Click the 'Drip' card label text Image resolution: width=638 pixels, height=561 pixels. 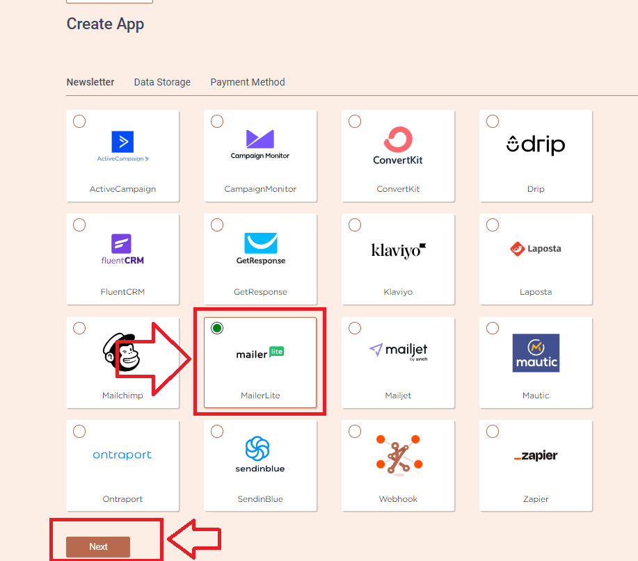point(536,189)
